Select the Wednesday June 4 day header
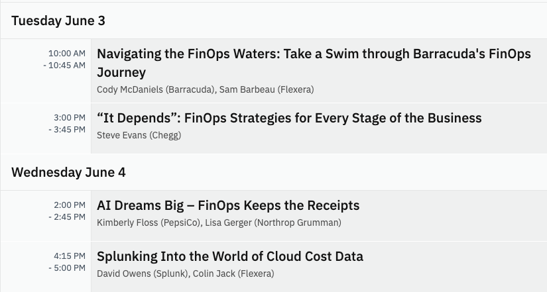Screen dimensions: 547x292 [x=68, y=172]
